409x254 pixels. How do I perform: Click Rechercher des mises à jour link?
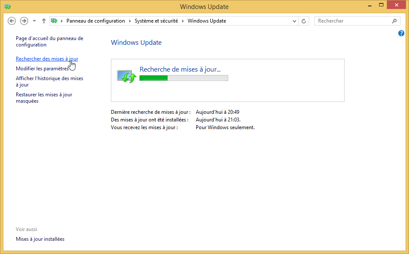click(47, 59)
